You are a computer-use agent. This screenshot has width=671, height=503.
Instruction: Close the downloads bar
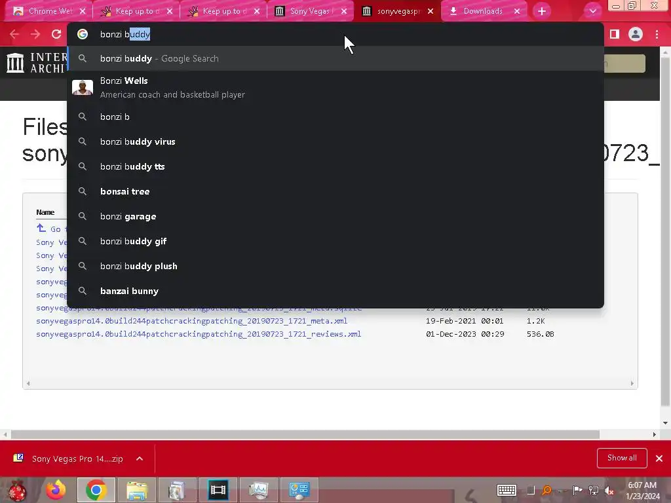(659, 458)
